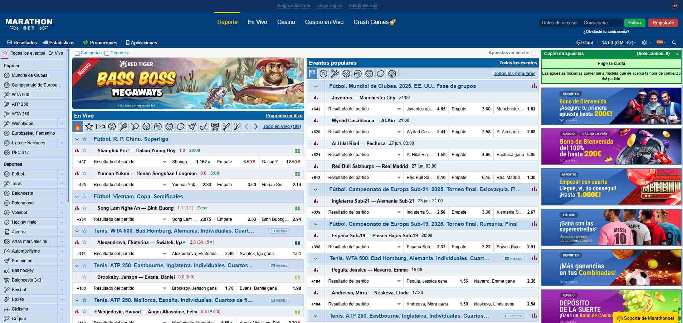Filter popular events by basketball icon

(346, 74)
